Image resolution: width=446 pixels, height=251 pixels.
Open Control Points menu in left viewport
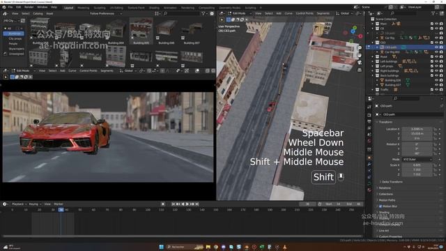[89, 70]
